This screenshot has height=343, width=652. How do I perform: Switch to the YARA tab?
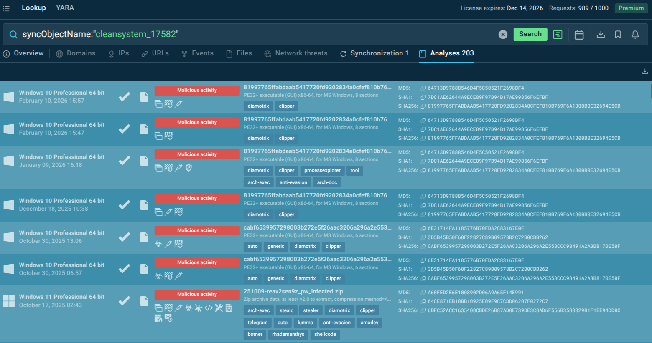click(x=65, y=8)
